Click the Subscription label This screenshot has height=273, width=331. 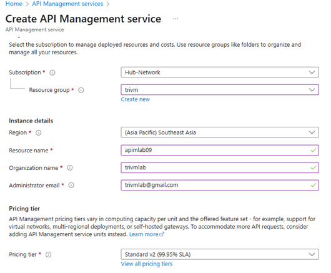pyautogui.click(x=25, y=72)
